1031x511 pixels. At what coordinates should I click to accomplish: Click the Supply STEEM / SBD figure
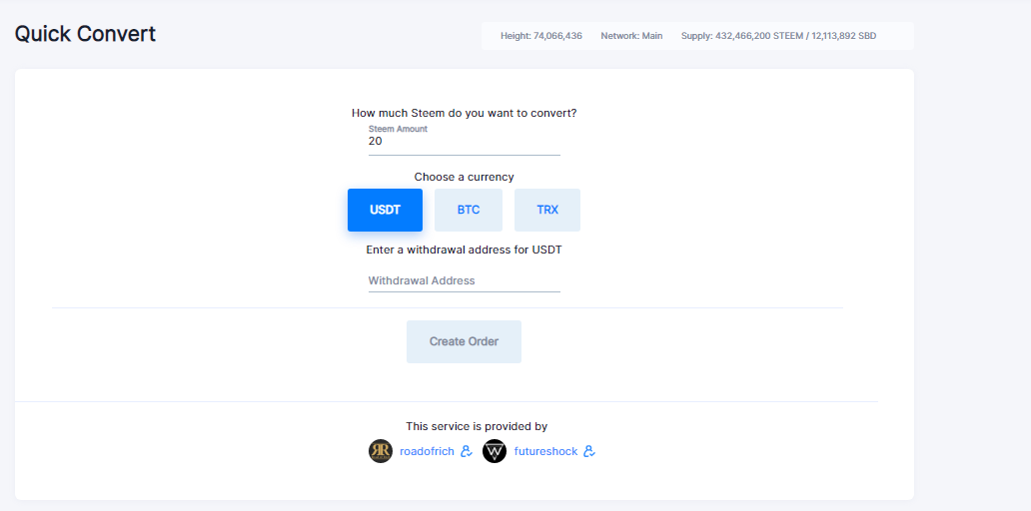click(778, 36)
